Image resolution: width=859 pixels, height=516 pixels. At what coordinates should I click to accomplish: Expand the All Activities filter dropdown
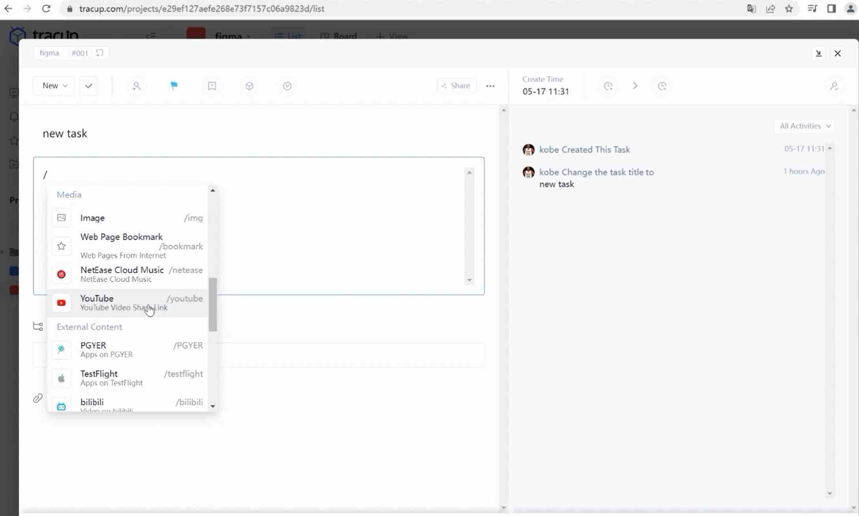[805, 126]
